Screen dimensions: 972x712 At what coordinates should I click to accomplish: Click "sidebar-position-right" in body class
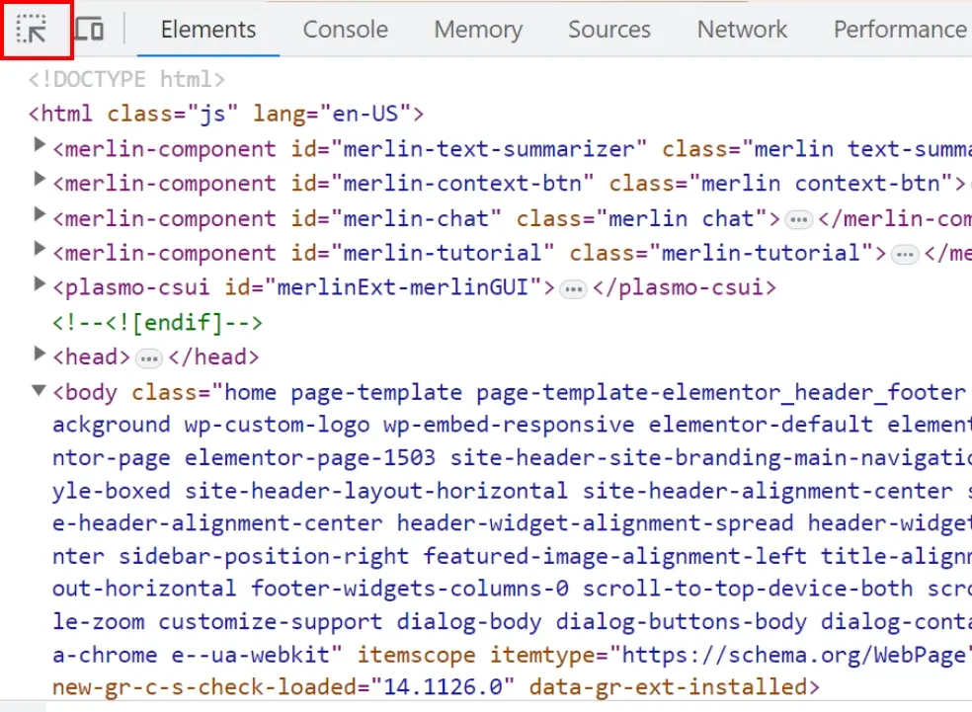264,556
